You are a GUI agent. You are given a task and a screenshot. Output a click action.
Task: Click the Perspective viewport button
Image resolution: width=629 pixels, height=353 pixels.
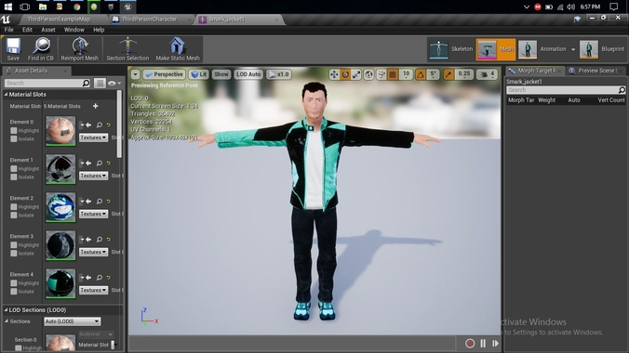tap(164, 74)
